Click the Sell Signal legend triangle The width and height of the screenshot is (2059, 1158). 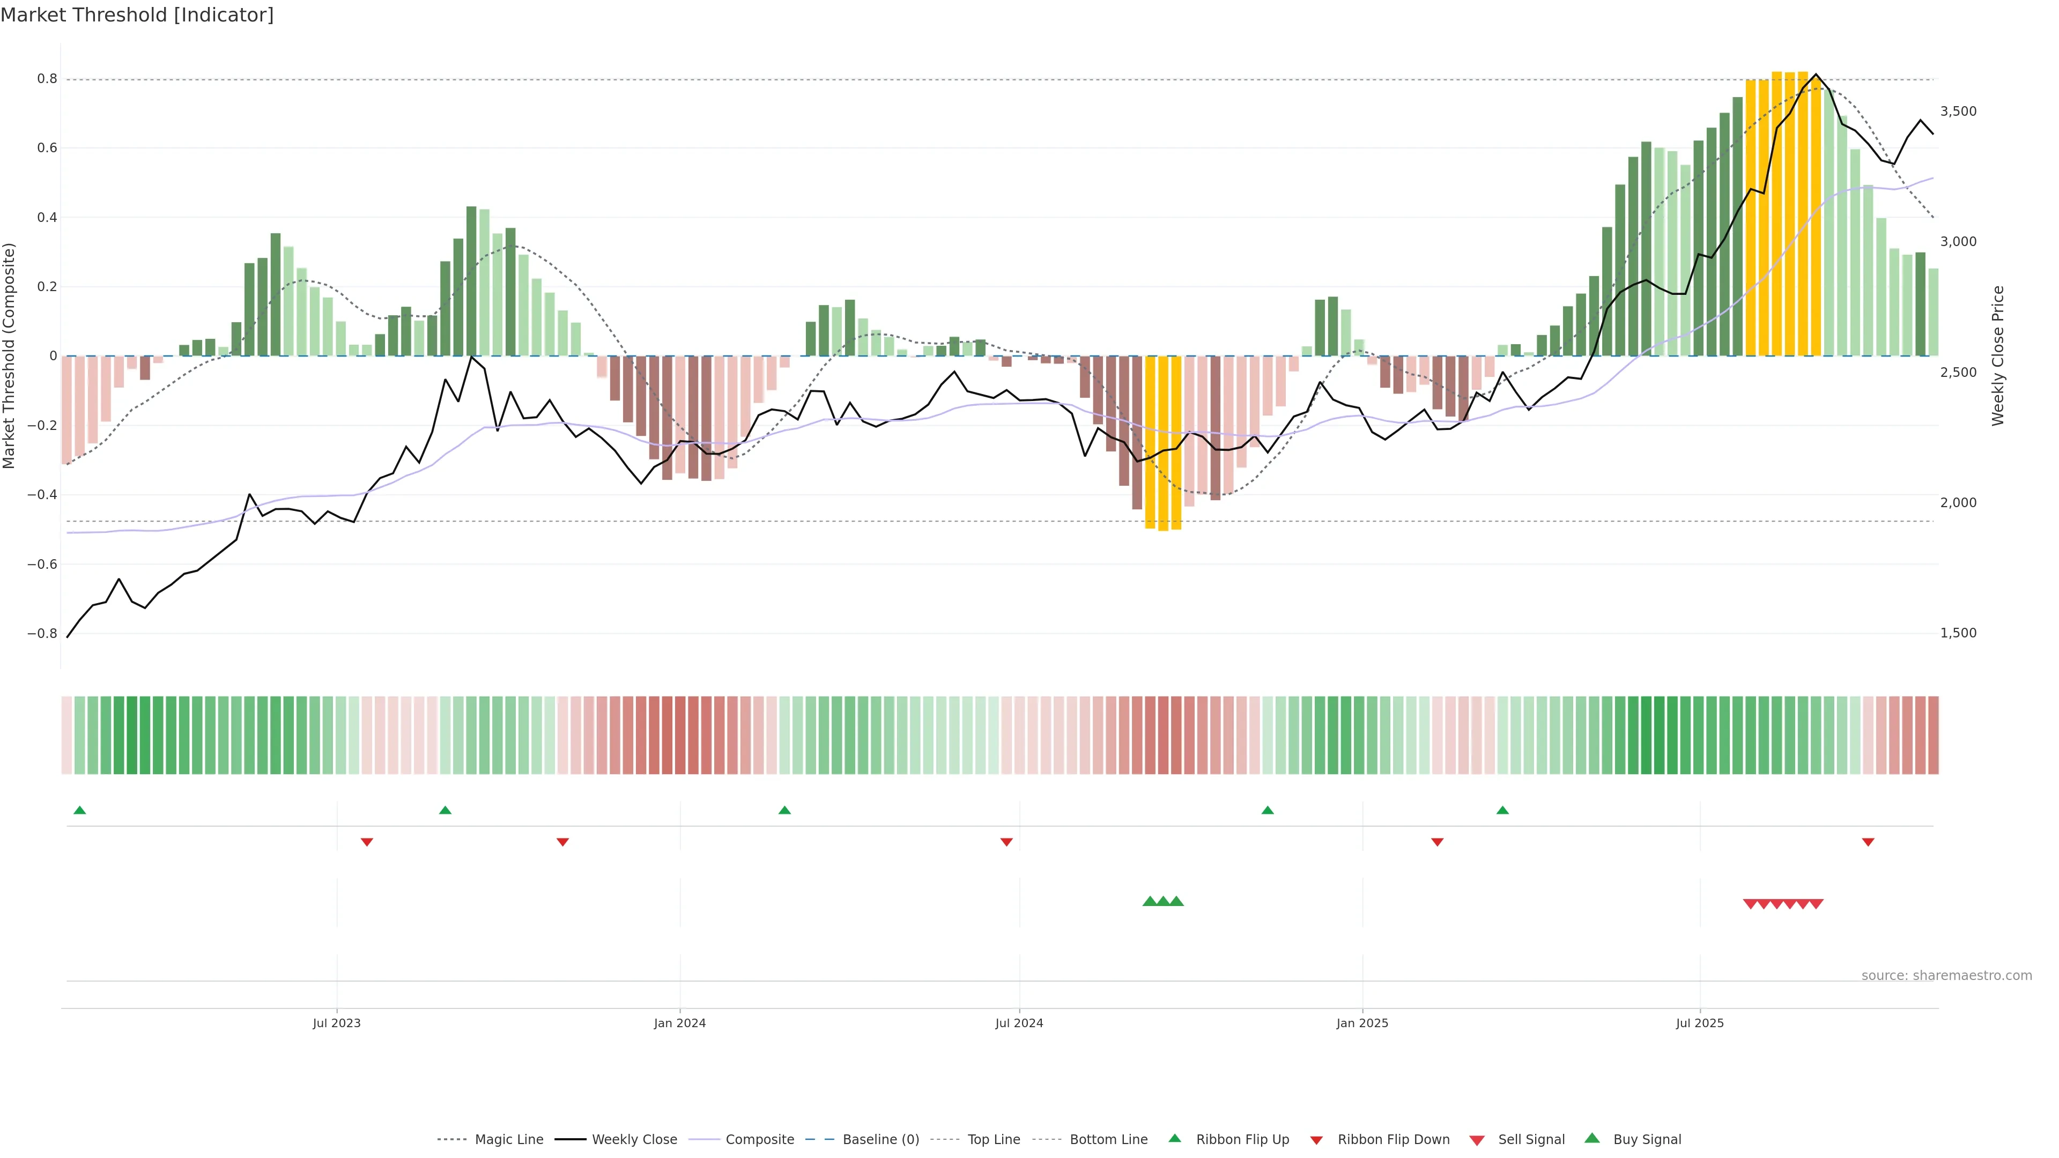(1476, 1140)
